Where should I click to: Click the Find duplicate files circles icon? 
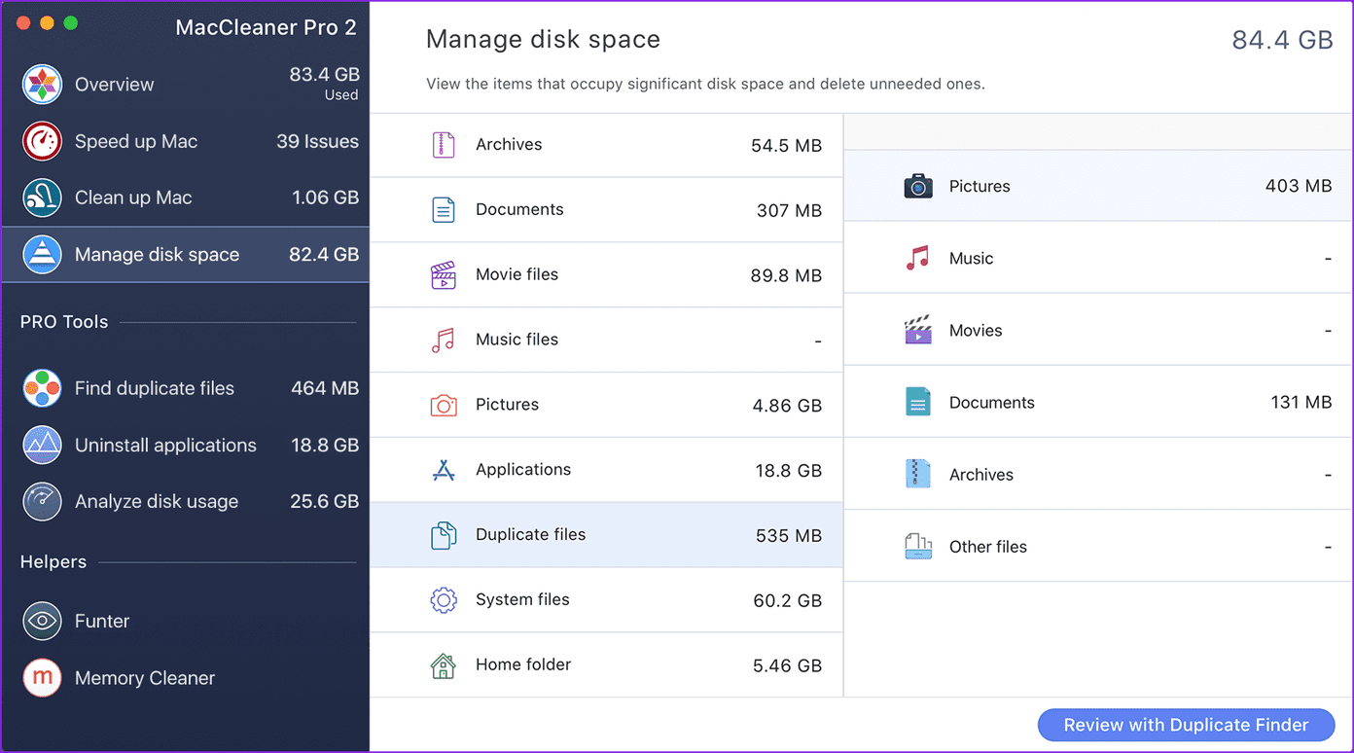(43, 388)
